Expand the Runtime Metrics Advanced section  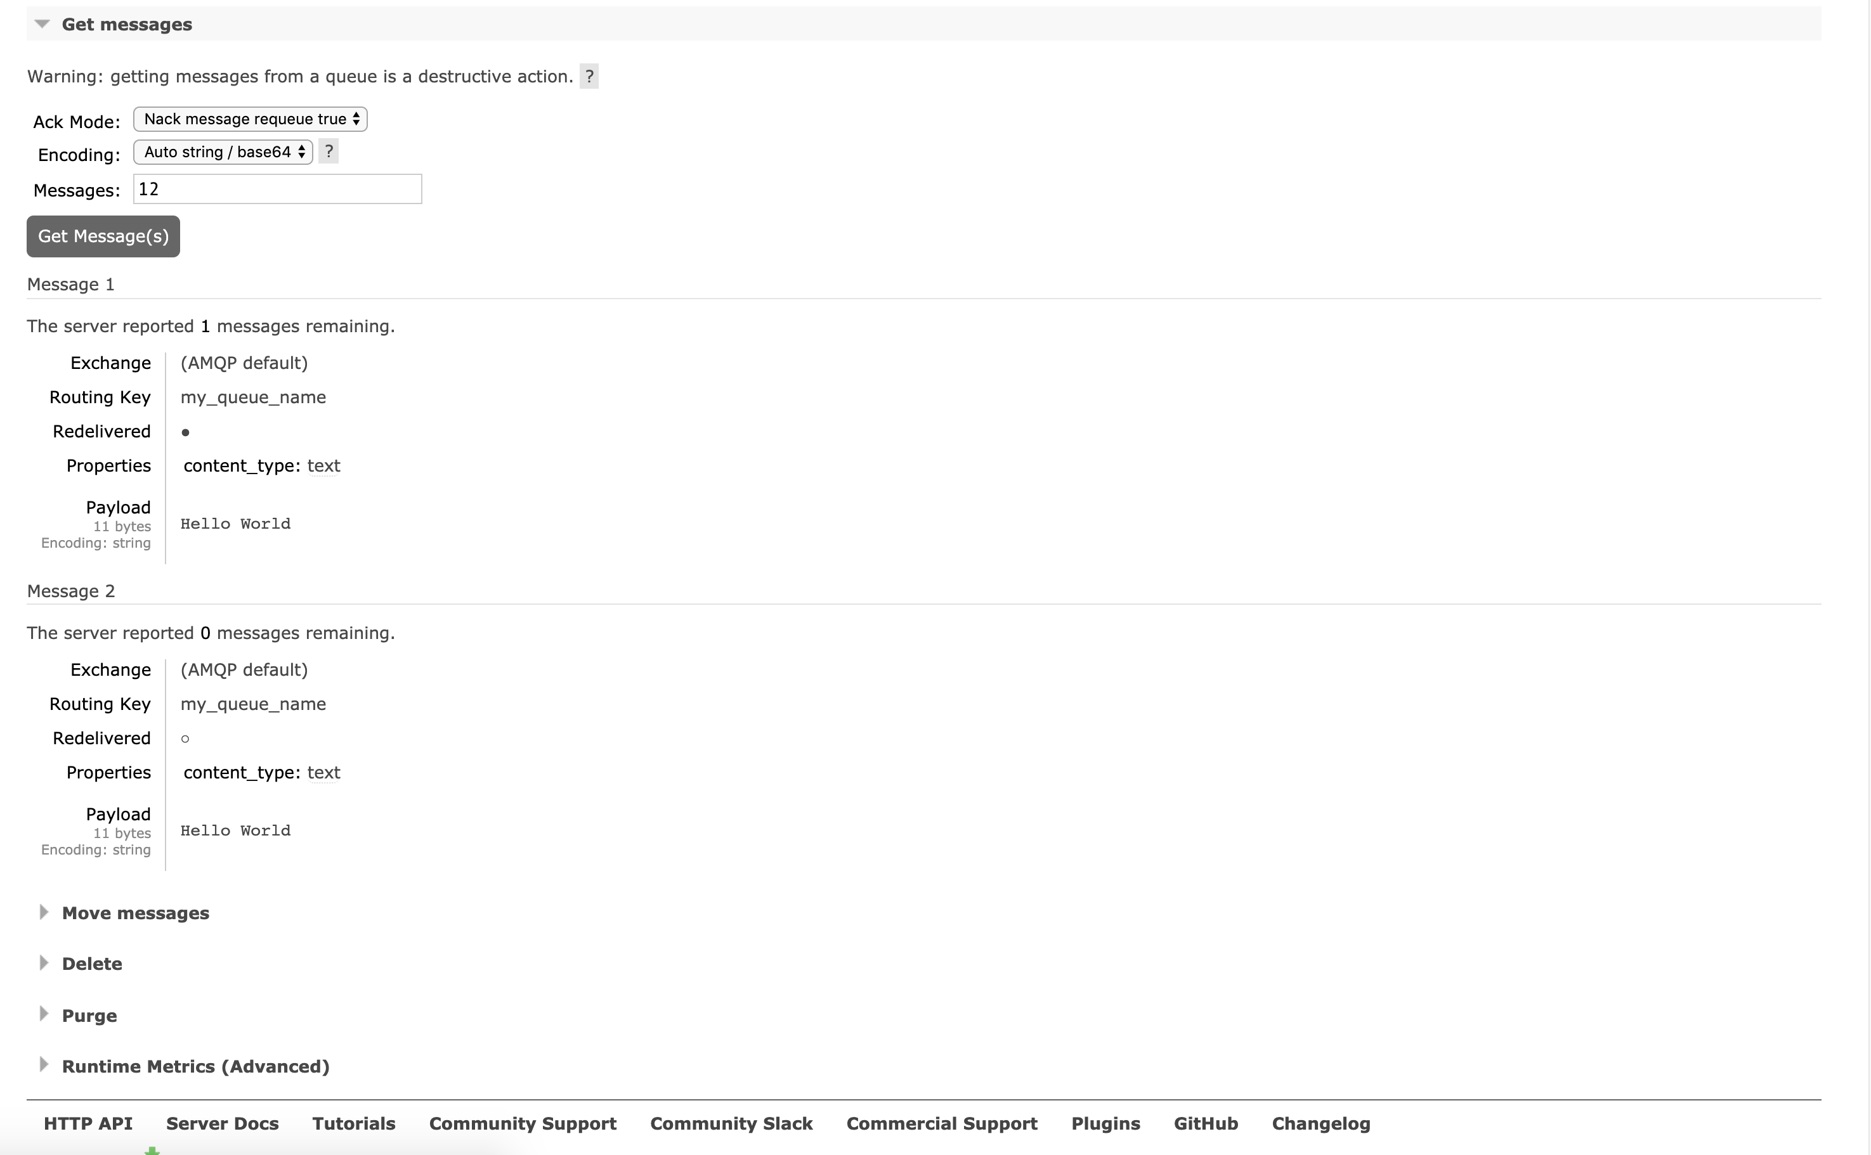tap(195, 1066)
